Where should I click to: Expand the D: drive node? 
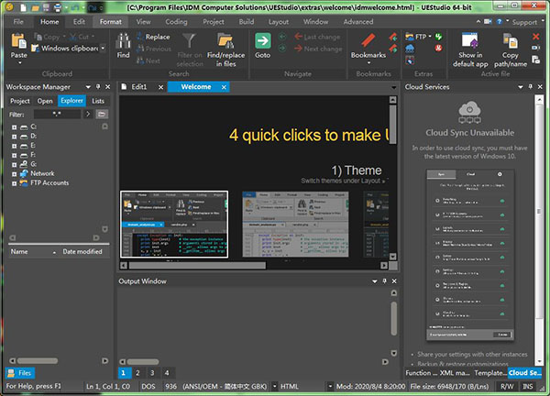14,137
